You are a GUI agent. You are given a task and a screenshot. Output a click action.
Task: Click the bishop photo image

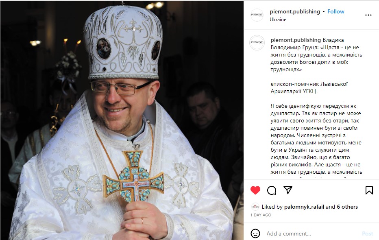[122, 120]
